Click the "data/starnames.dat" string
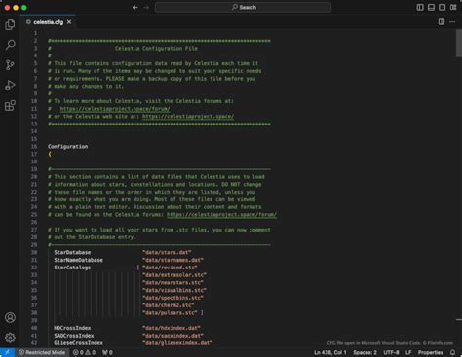Image resolution: width=462 pixels, height=357 pixels. pyautogui.click(x=173, y=260)
